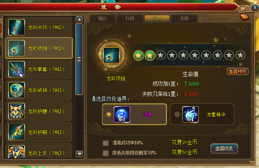Choose the 流星精华 radio option
Image resolution: width=259 pixels, height=168 pixels.
pos(177,114)
